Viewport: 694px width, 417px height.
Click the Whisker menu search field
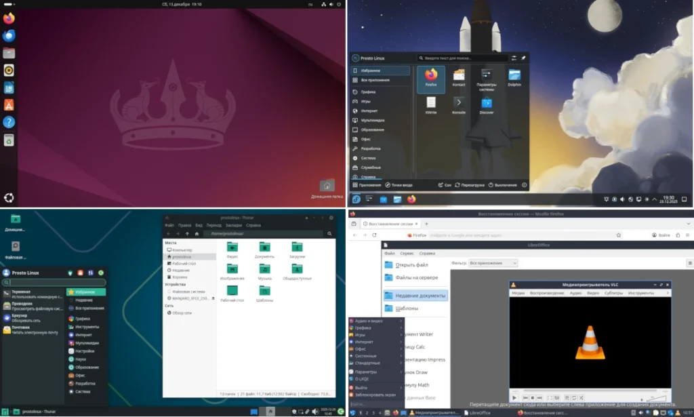tap(54, 283)
